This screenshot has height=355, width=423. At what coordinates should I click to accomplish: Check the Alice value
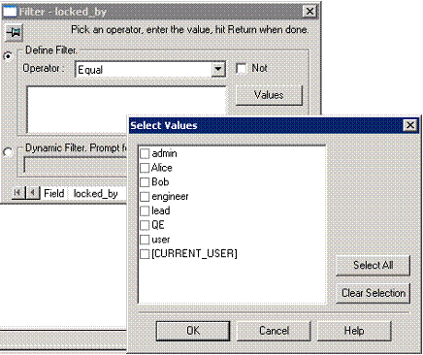[x=145, y=168]
